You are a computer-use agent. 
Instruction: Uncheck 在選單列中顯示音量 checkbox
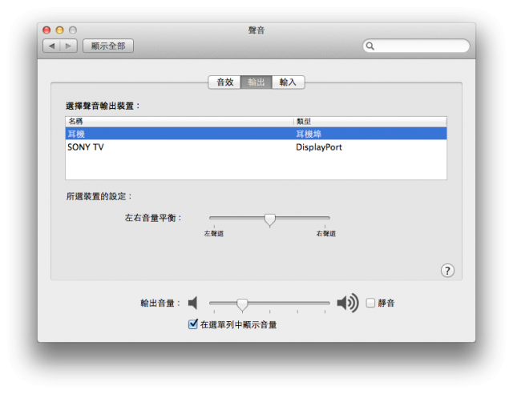tap(193, 324)
